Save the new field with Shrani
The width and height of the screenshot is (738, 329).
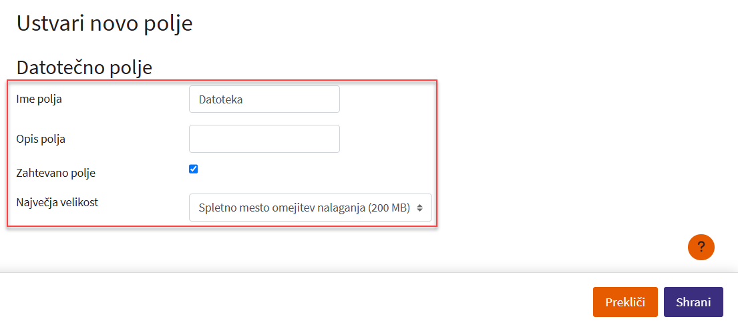693,302
